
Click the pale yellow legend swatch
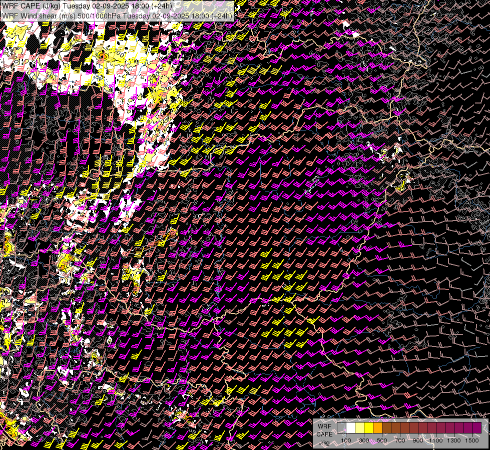359,427
